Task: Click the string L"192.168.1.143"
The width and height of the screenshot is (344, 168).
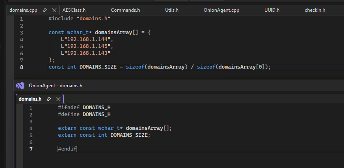Action: [x=86, y=53]
